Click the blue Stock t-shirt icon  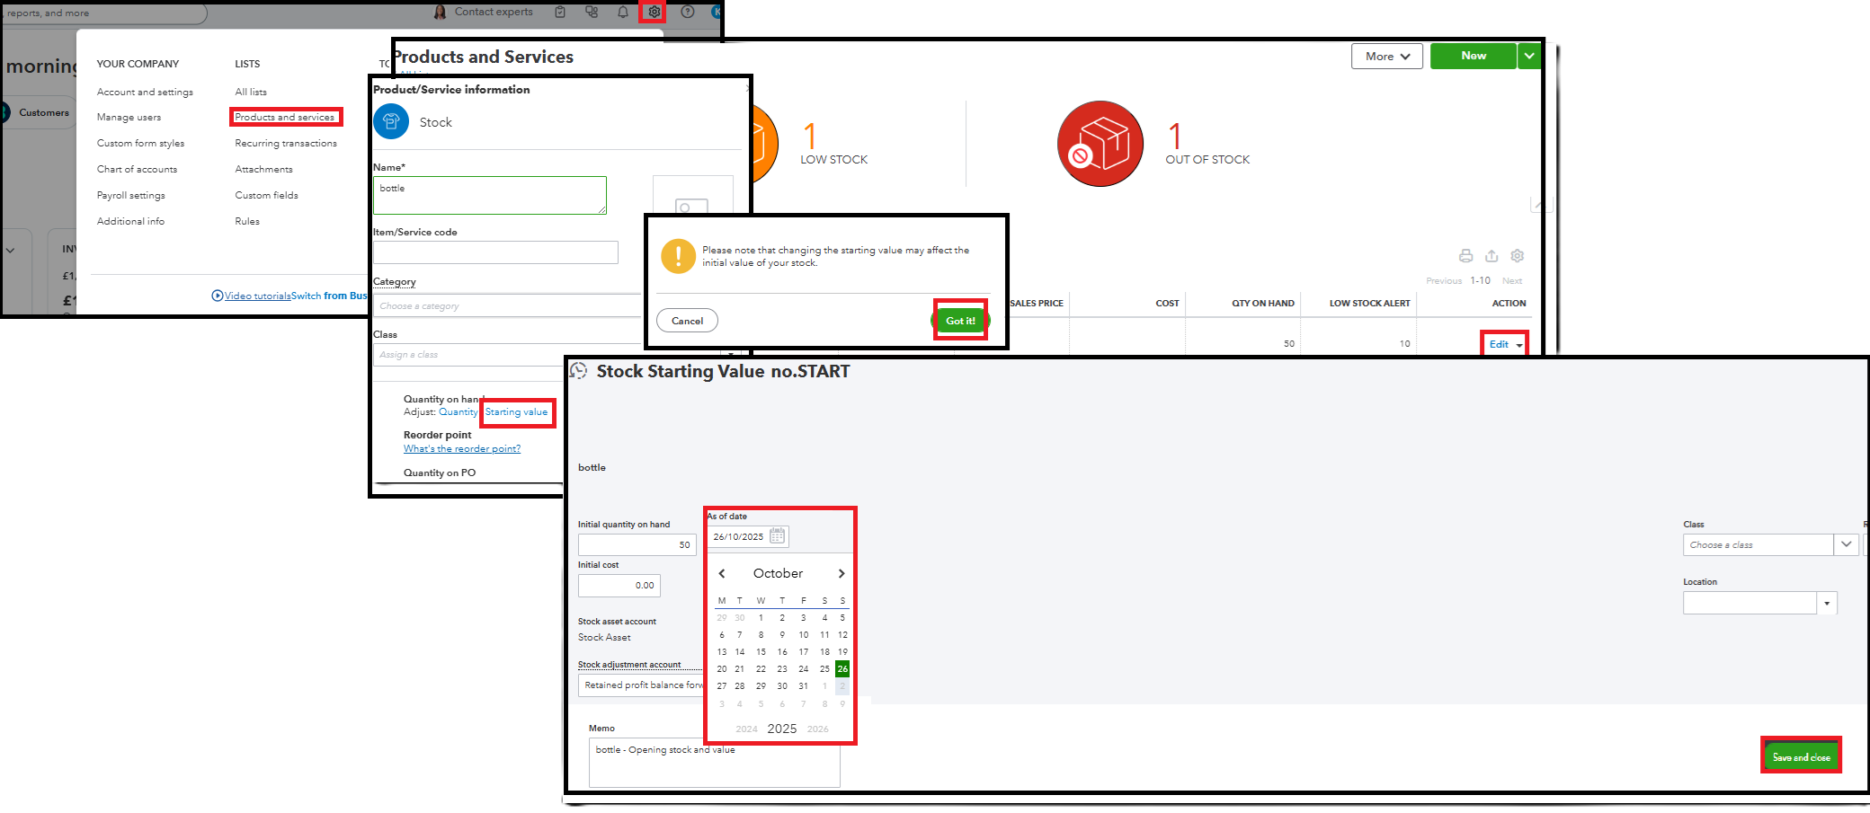coord(391,121)
